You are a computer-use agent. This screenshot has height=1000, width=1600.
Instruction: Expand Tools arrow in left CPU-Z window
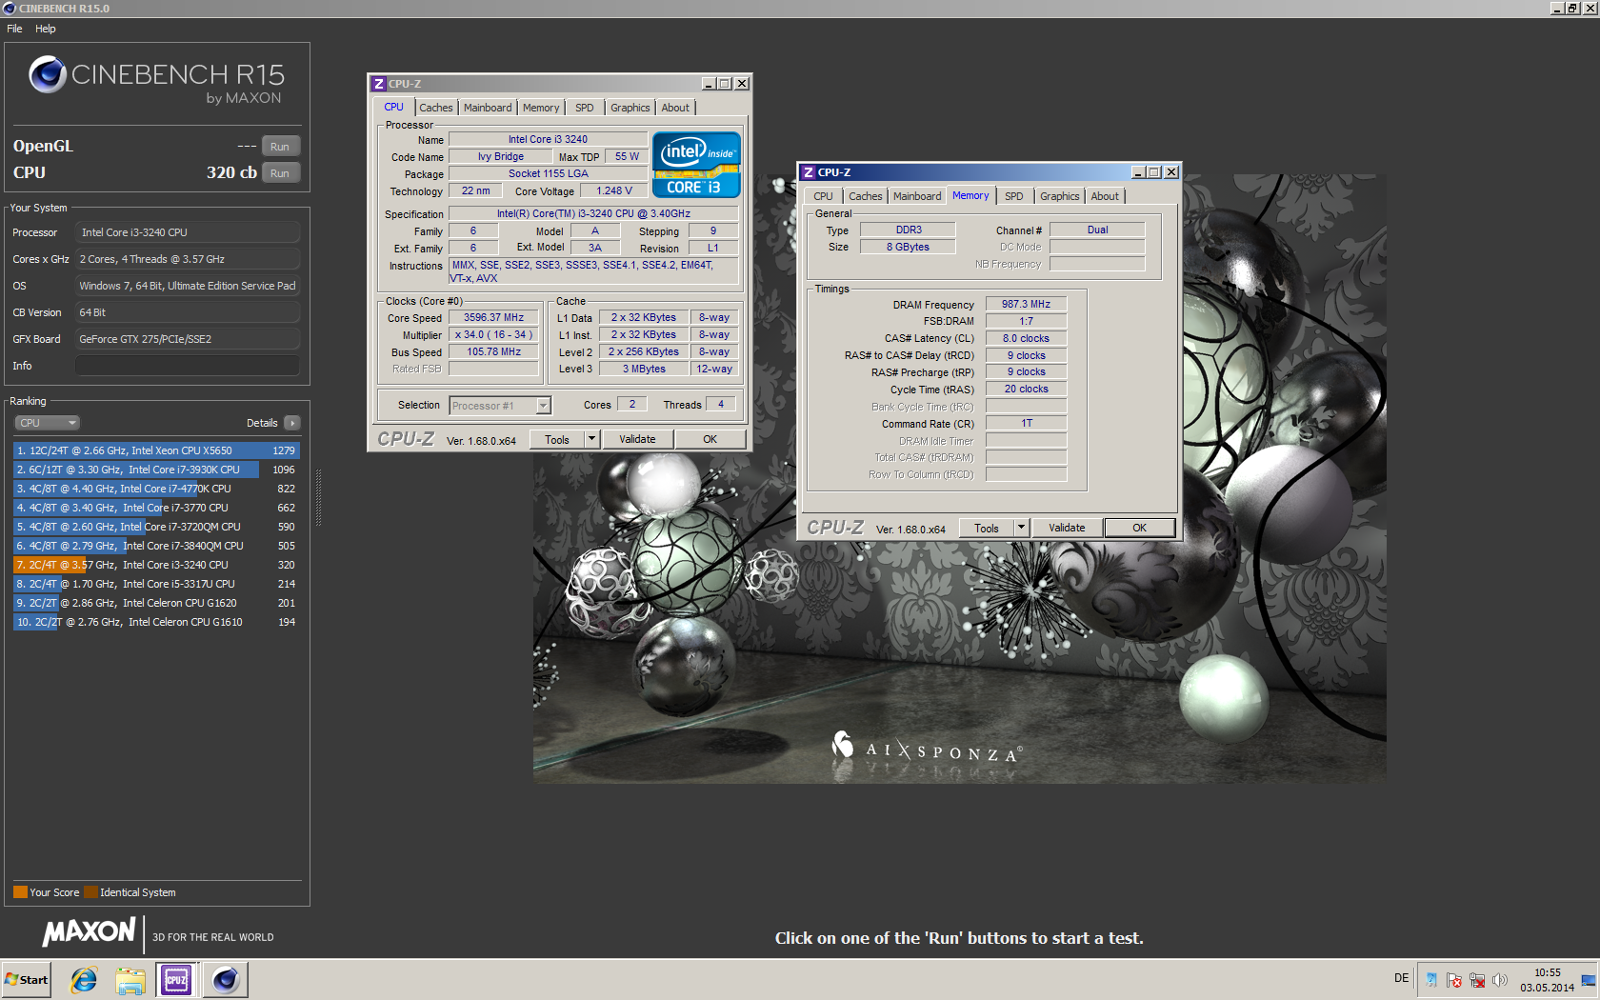click(591, 439)
